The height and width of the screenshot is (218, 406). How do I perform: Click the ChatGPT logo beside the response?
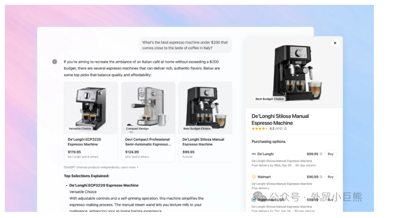coord(55,62)
